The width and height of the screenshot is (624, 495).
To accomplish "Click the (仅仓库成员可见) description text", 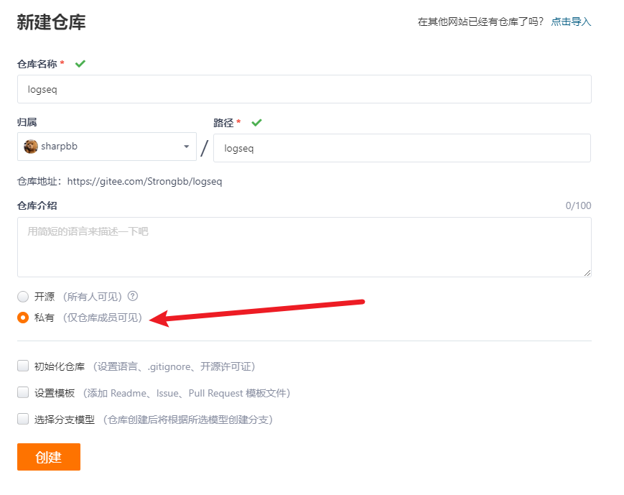I will point(103,318).
